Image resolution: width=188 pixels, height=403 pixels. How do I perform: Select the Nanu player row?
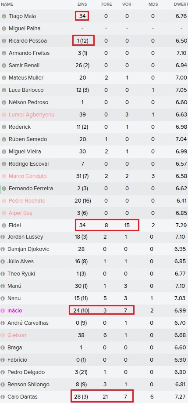tap(94, 298)
